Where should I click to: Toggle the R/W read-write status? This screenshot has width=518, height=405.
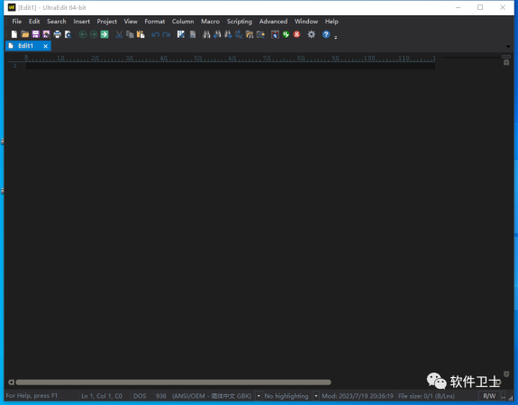pos(489,396)
